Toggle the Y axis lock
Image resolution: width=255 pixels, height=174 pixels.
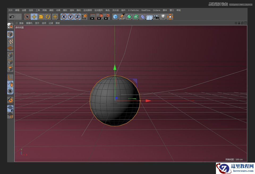[x=70, y=17]
